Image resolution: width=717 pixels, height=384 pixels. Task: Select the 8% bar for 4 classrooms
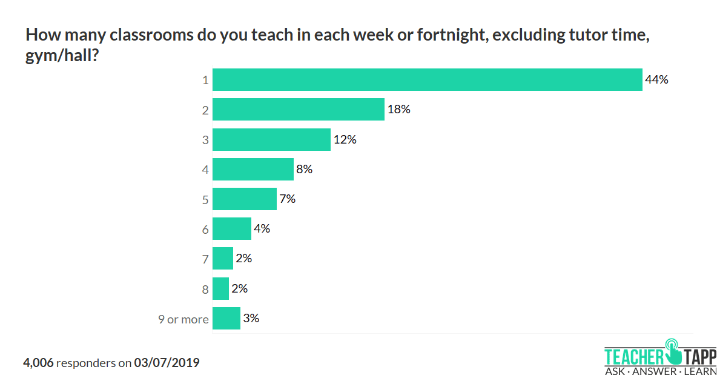(253, 170)
